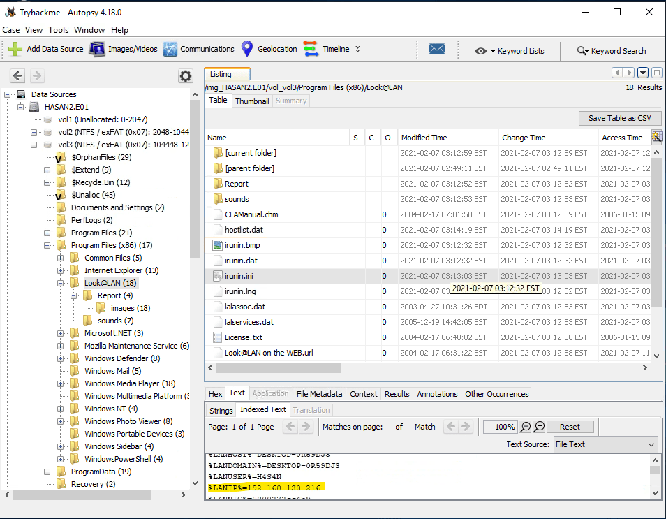Screen dimensions: 666x519
Task: Zoom in on the text viewer
Action: (540, 427)
